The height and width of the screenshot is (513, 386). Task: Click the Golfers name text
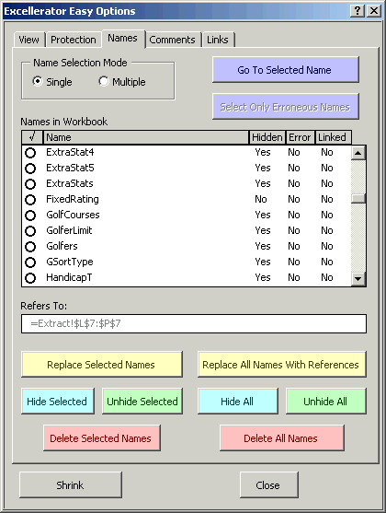pos(62,246)
